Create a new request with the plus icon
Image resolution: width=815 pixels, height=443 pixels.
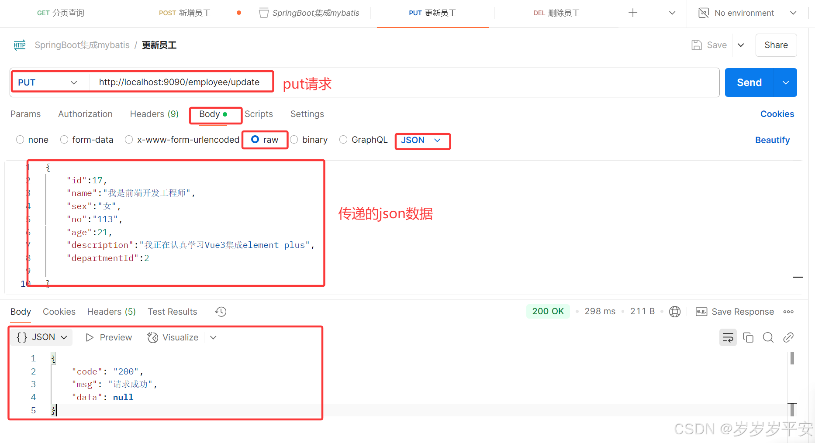[632, 13]
